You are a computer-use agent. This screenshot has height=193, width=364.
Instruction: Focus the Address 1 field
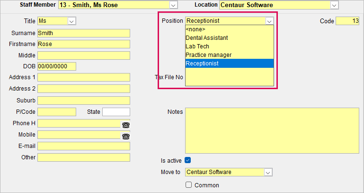pyautogui.click(x=84, y=77)
